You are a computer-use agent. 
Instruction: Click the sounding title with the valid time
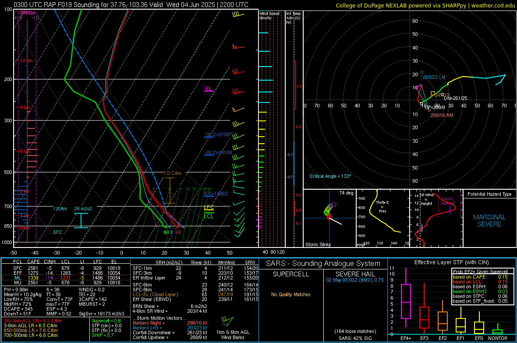131,5
